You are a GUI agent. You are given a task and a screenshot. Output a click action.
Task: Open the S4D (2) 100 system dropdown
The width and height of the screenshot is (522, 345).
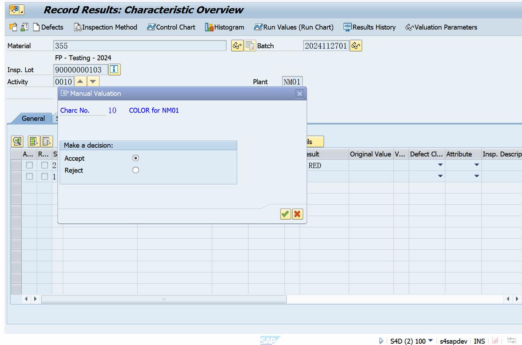(x=412, y=341)
